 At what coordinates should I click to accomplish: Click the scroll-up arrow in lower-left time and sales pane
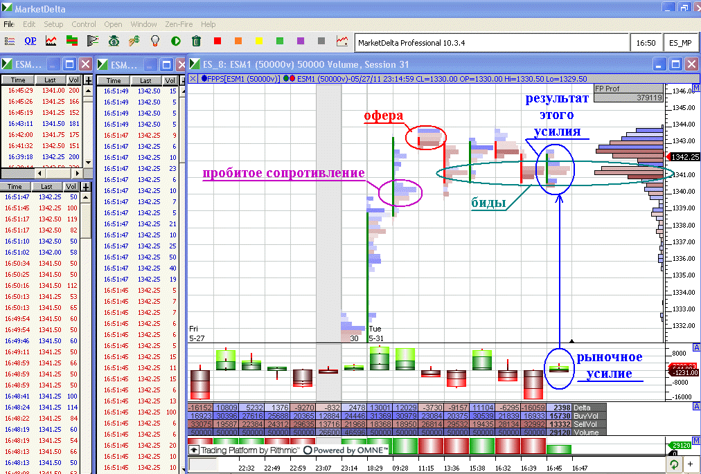(86, 197)
